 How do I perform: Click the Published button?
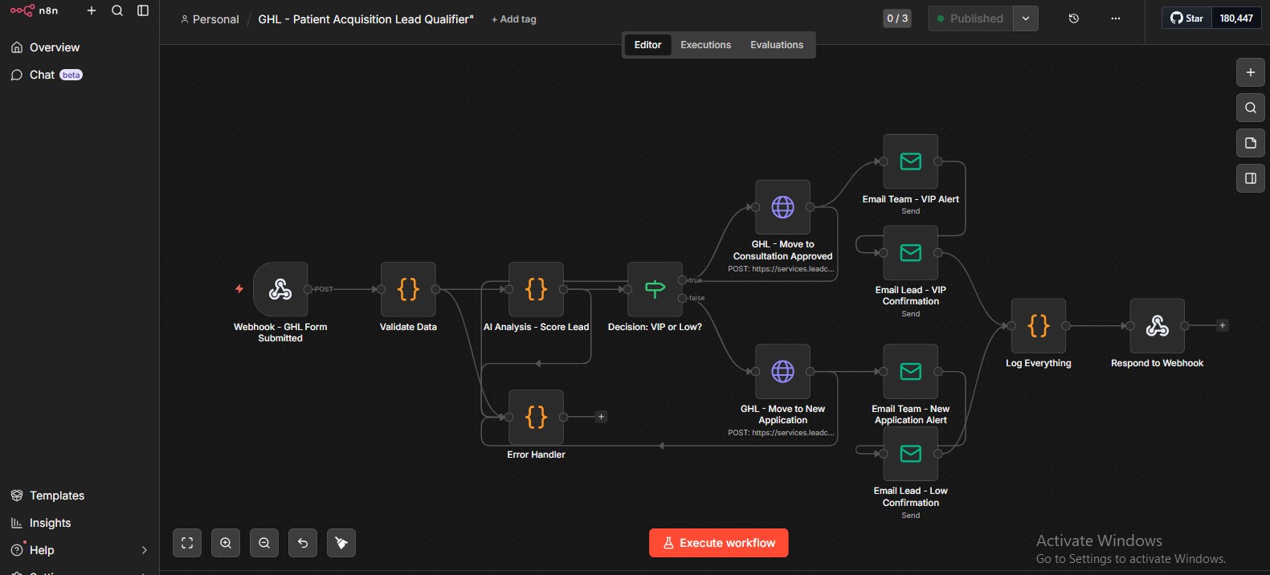pyautogui.click(x=970, y=18)
